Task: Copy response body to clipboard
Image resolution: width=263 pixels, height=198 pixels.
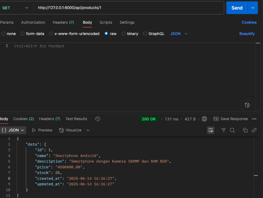Action: (x=245, y=130)
